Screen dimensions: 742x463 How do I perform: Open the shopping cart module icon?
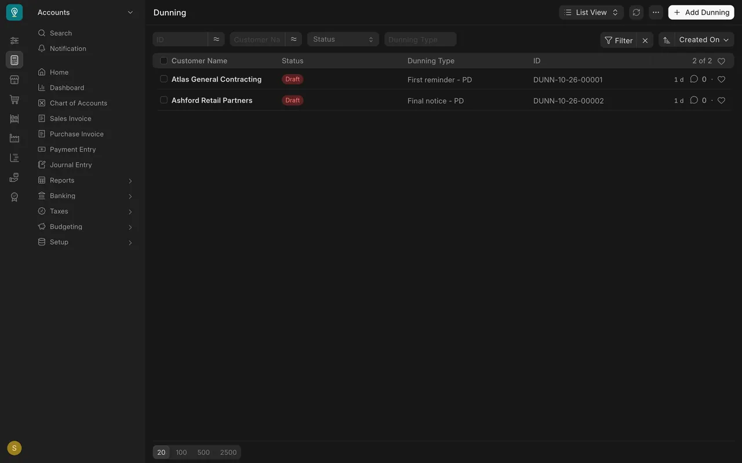[14, 100]
